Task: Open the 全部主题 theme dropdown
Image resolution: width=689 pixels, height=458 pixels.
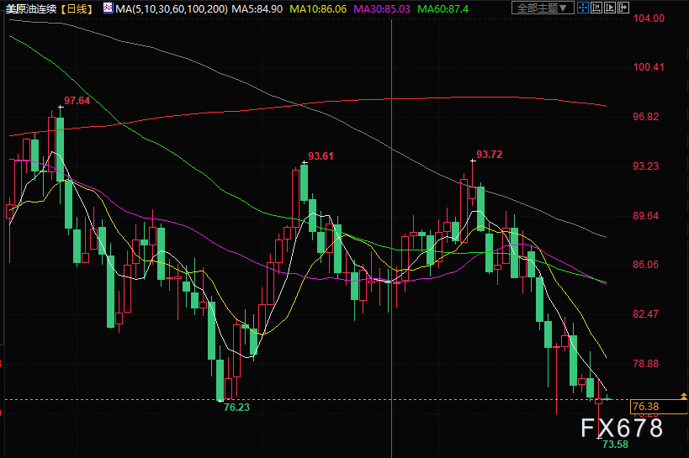Action: pyautogui.click(x=543, y=8)
